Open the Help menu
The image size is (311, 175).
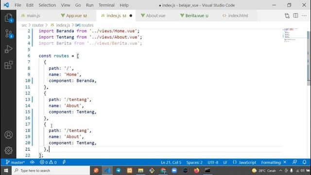click(x=124, y=5)
